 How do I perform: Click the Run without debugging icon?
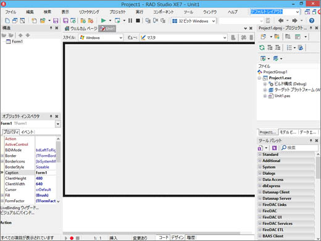[117, 20]
